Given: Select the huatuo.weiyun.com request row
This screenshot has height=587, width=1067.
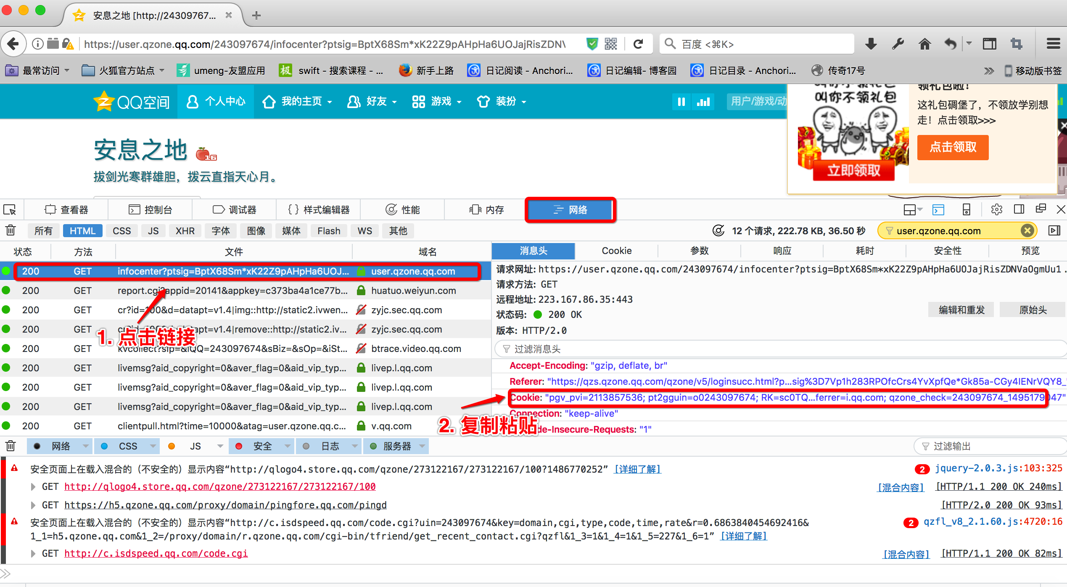Looking at the screenshot, I should 246,291.
